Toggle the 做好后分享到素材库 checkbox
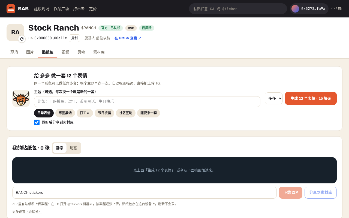The width and height of the screenshot is (349, 218). tap(37, 122)
